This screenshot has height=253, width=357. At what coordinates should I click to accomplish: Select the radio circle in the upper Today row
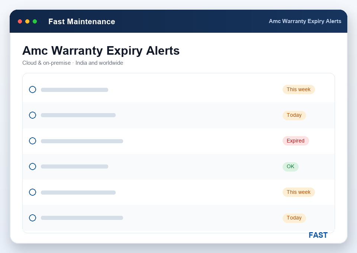click(x=33, y=115)
